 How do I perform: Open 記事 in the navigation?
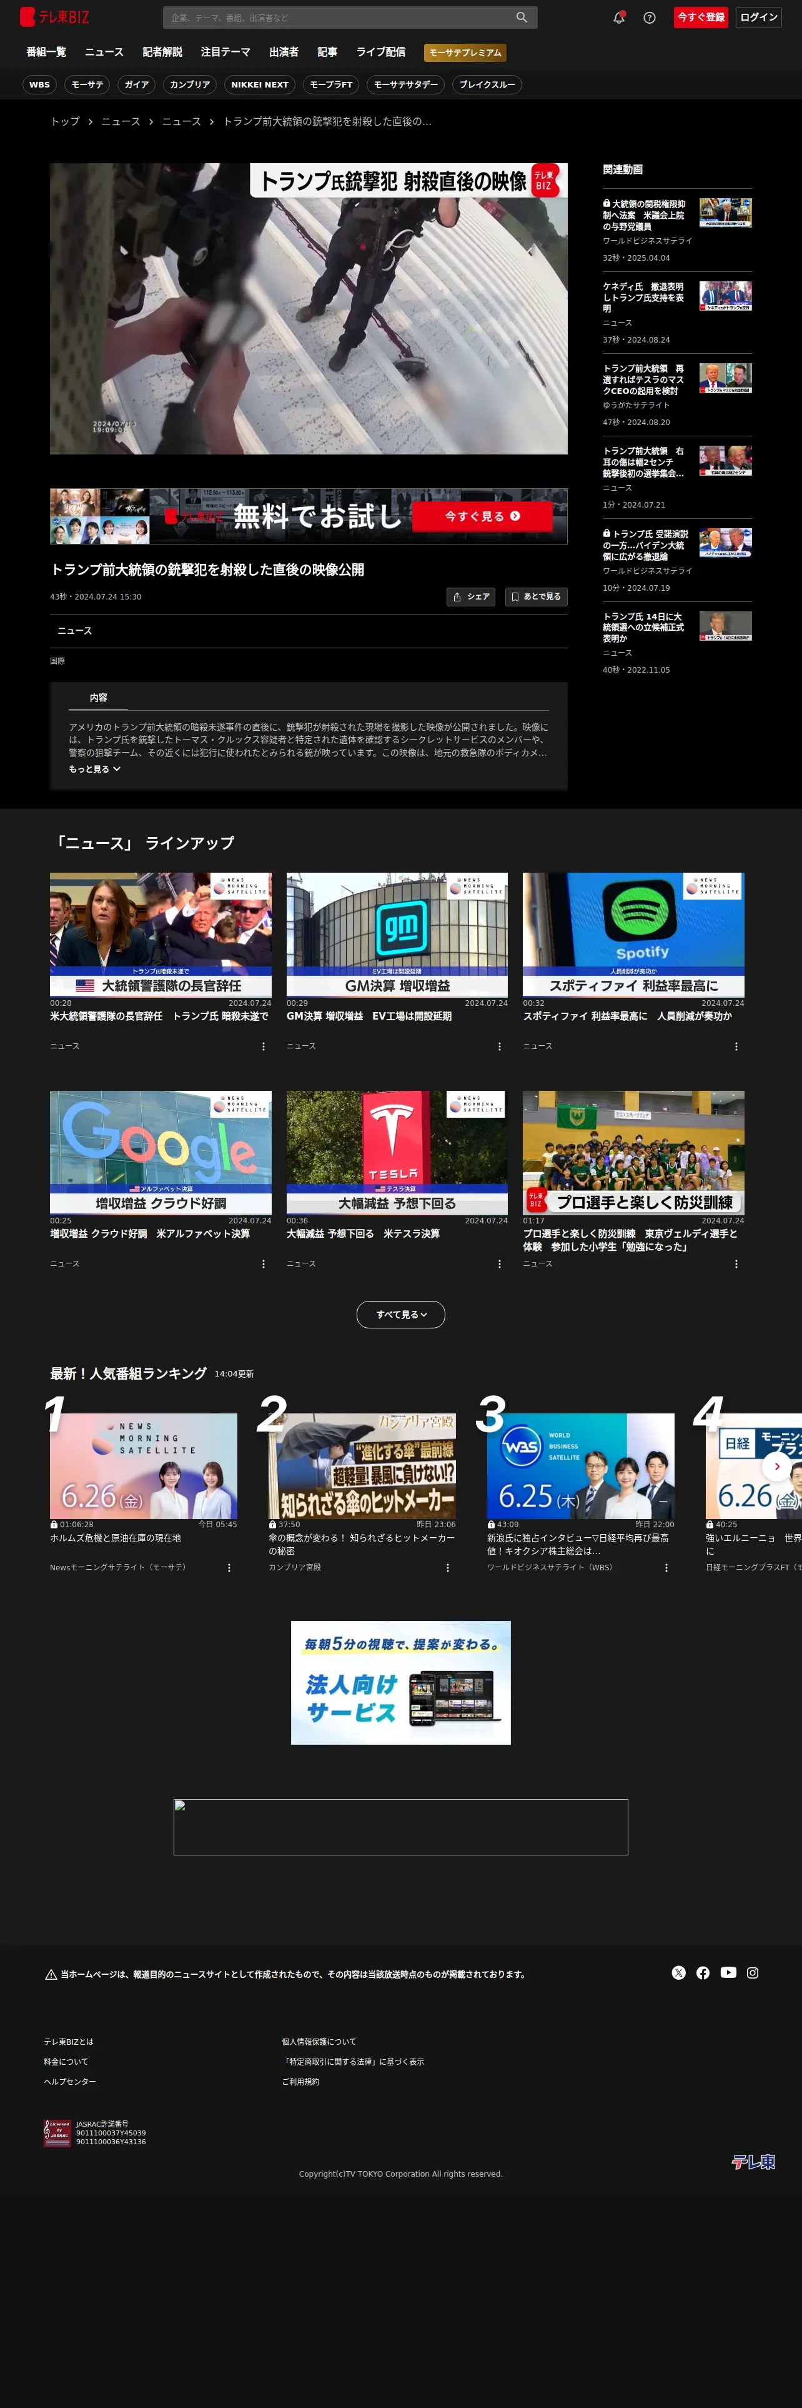[327, 53]
